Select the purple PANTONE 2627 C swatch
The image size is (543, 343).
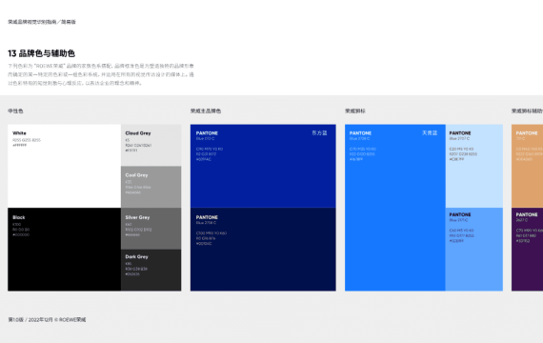(x=527, y=249)
